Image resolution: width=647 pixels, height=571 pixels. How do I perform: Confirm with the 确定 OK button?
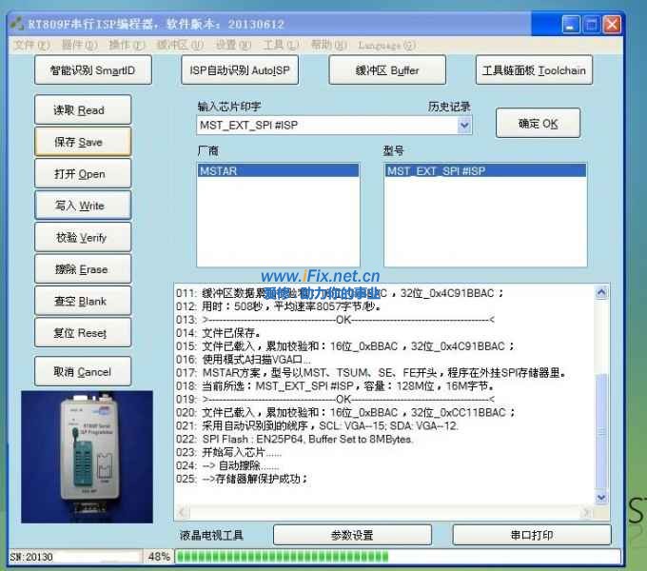pyautogui.click(x=539, y=123)
